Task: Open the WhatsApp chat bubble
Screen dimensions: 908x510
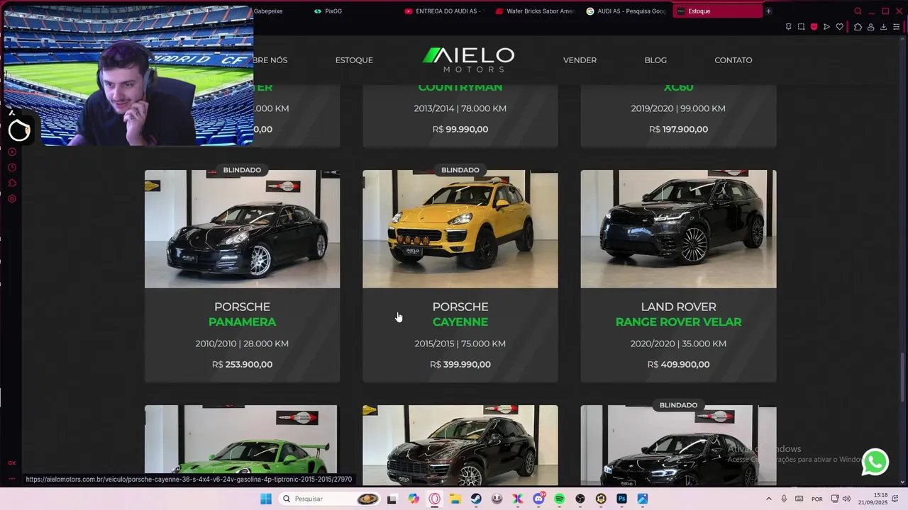Action: [875, 462]
